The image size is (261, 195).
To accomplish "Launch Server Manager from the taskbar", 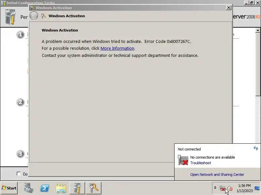I will [x=28, y=188].
